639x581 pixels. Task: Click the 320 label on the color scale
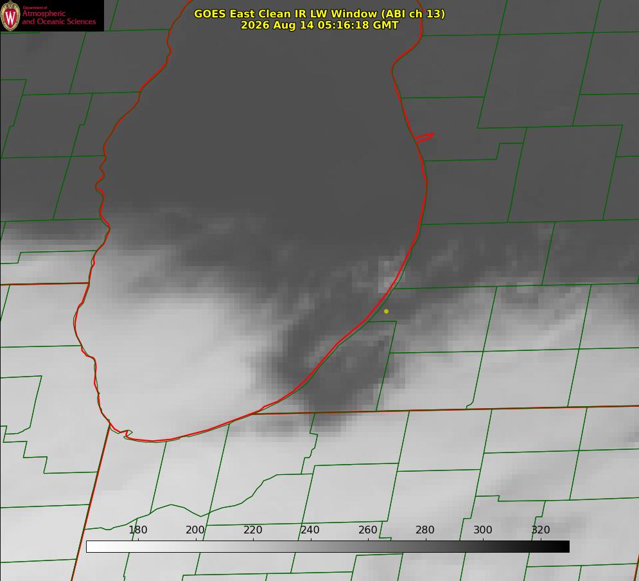coord(541,530)
